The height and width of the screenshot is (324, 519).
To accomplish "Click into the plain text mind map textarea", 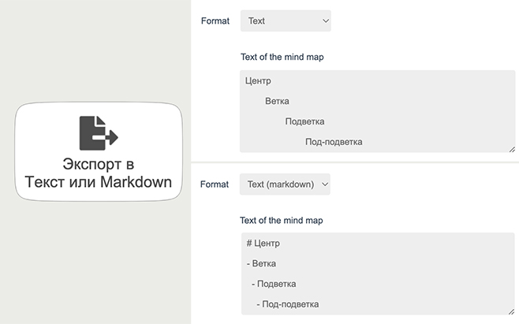I will (377, 111).
